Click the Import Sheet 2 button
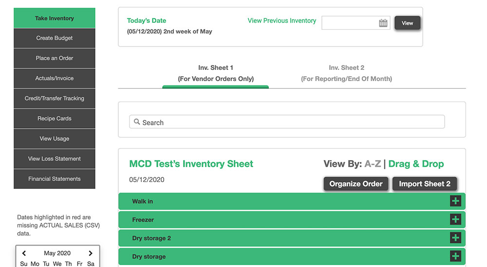The width and height of the screenshot is (487, 267). (425, 184)
